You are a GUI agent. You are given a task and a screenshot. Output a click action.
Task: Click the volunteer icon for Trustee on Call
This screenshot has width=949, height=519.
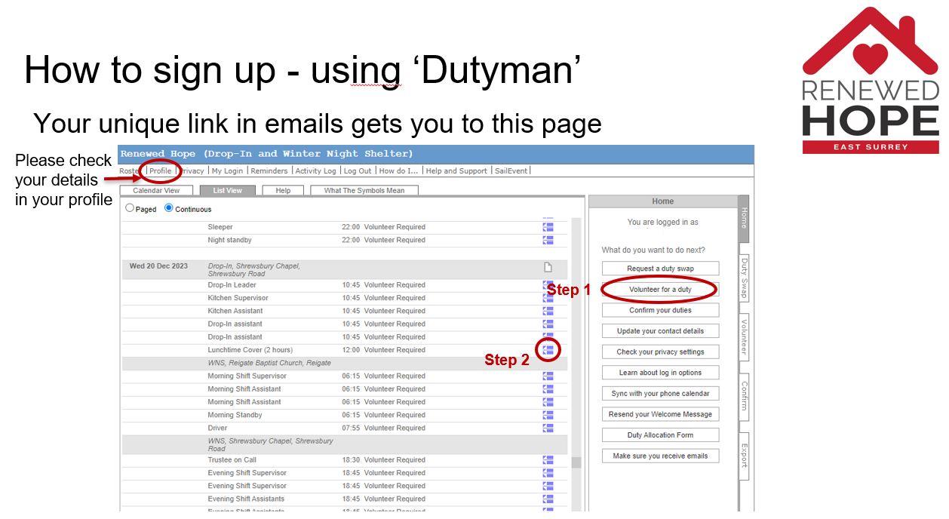coord(548,459)
